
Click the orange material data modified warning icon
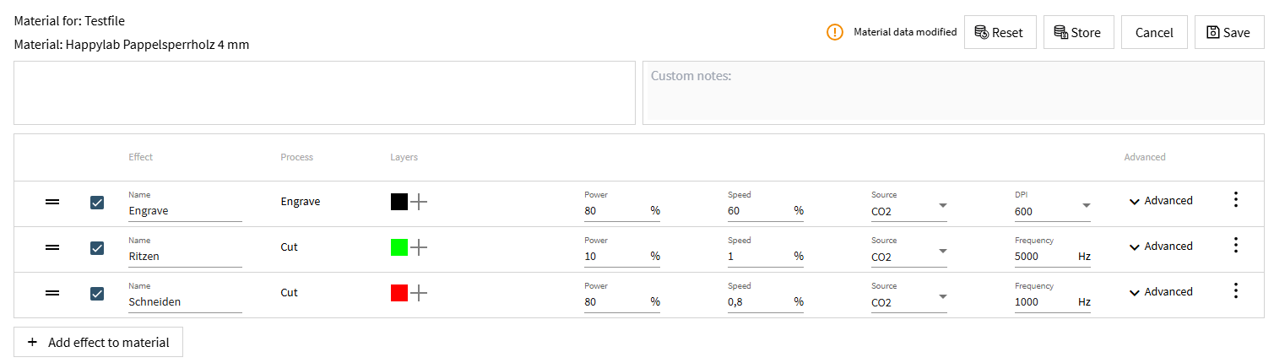point(835,32)
